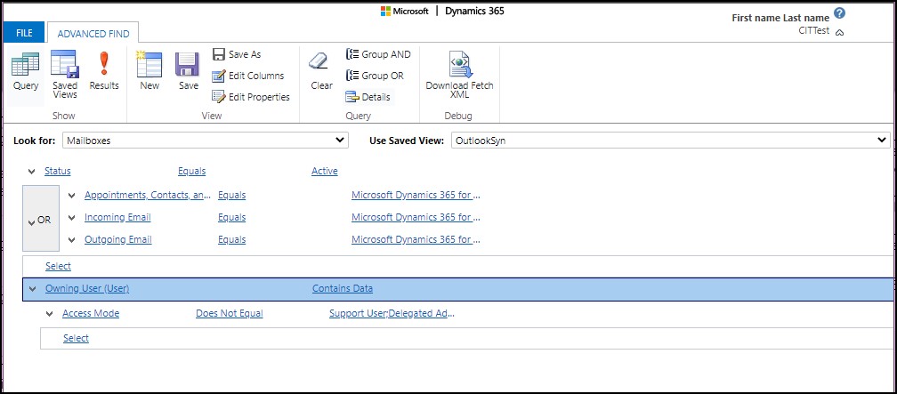
Task: Click Select link above Owning User row
Action: click(59, 267)
